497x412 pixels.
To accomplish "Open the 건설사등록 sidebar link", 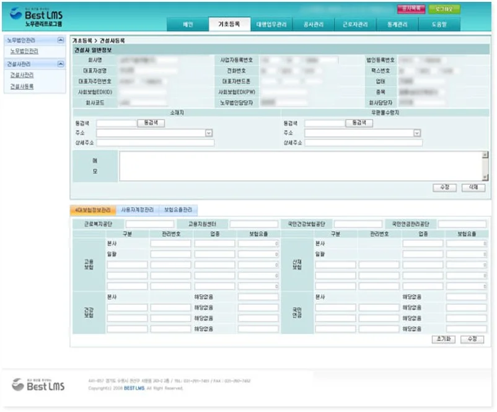I will [22, 87].
